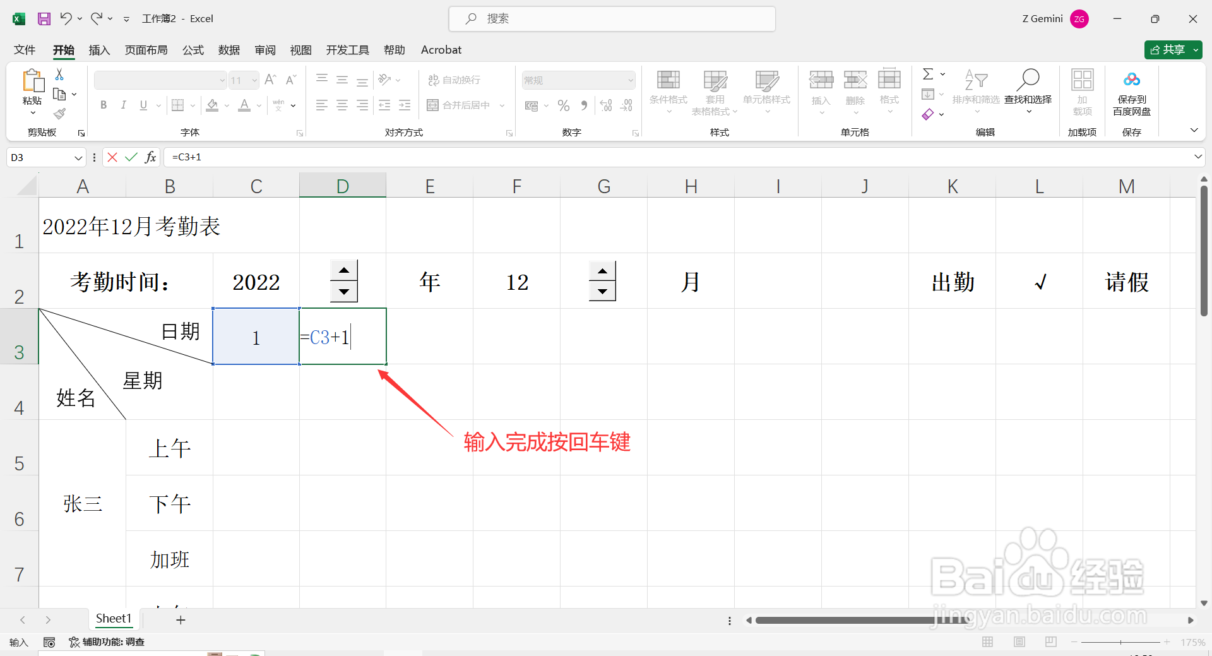Toggle 自动换行 wrap text

coord(456,80)
